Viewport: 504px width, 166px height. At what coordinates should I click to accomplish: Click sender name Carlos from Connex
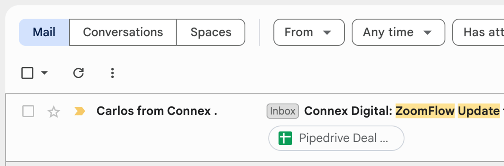pyautogui.click(x=156, y=111)
